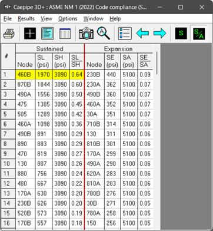The height and width of the screenshot is (231, 213).
Task: Select the blue text list window icon
Action: pos(48,34)
